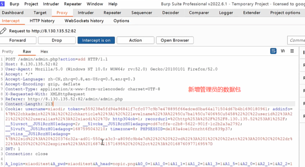The width and height of the screenshot is (305, 167).
Task: Switch the editor to Pretty view
Action: pos(8,52)
